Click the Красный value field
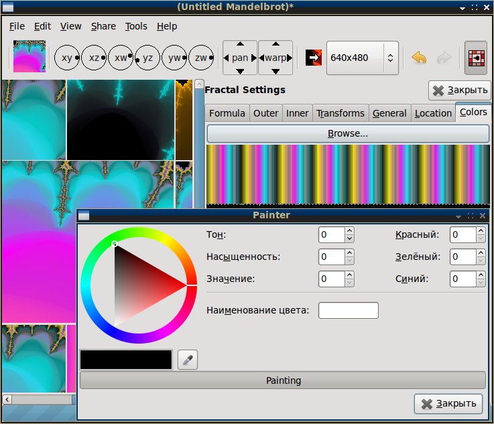 click(462, 235)
